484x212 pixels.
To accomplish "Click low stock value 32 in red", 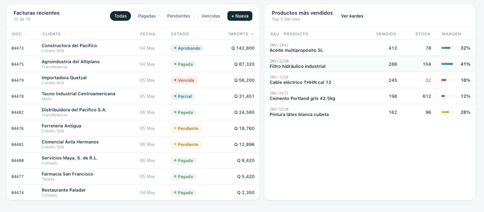I will pyautogui.click(x=428, y=80).
